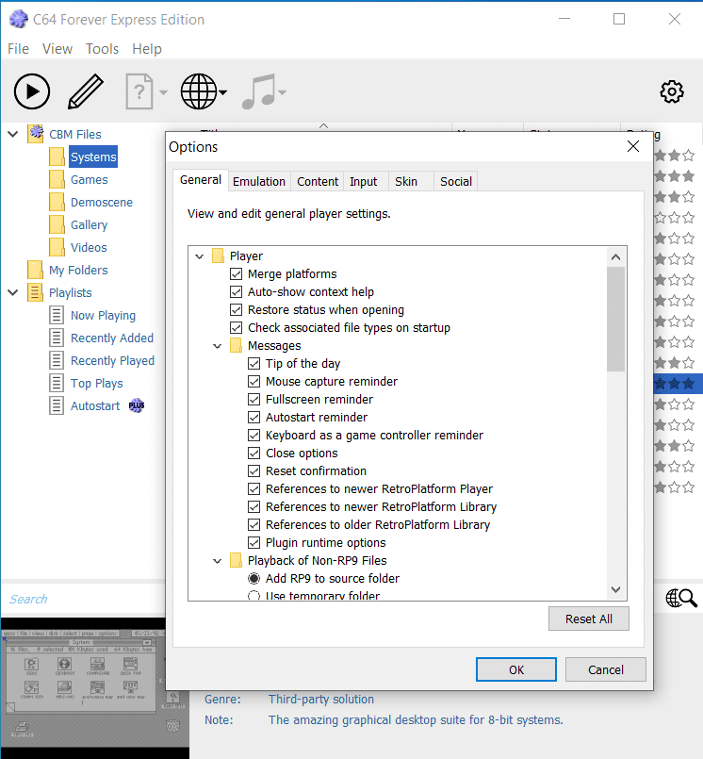This screenshot has width=703, height=759.
Task: Switch to the Emulation tab
Action: coord(259,182)
